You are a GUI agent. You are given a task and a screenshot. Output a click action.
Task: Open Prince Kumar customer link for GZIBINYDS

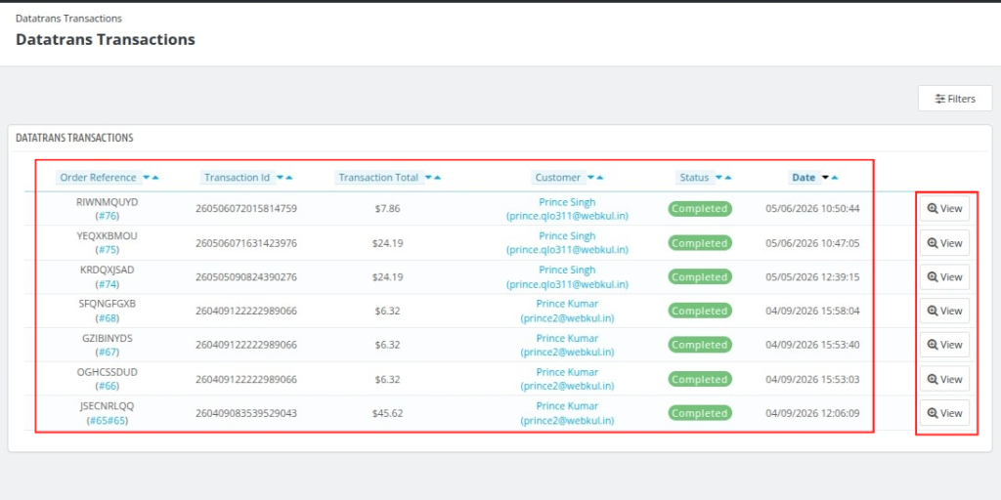(x=567, y=345)
